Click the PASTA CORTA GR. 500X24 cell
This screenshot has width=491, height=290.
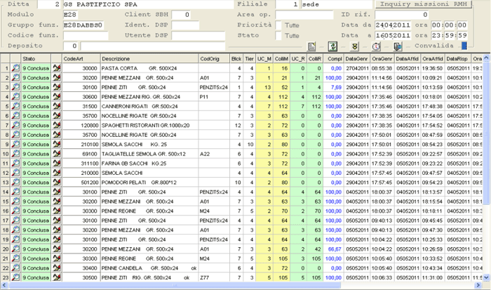coord(149,68)
